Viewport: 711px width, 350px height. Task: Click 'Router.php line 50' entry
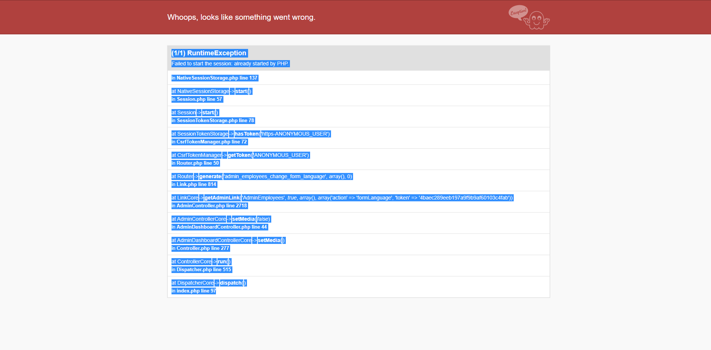(x=198, y=163)
